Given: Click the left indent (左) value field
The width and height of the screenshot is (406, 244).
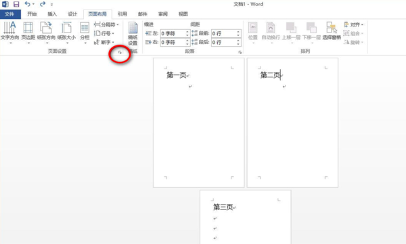Looking at the screenshot, I should tap(173, 33).
